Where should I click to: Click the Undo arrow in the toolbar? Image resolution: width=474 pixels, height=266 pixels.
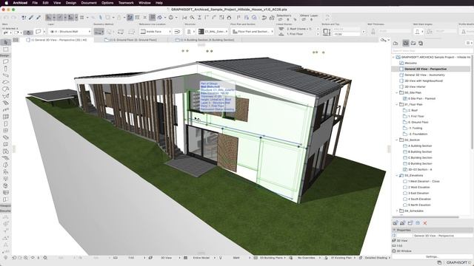click(6, 18)
